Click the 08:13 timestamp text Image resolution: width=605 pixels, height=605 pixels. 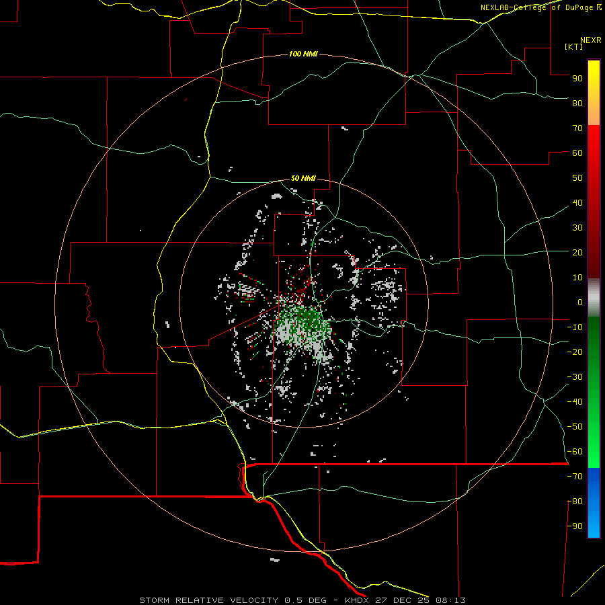(451, 600)
